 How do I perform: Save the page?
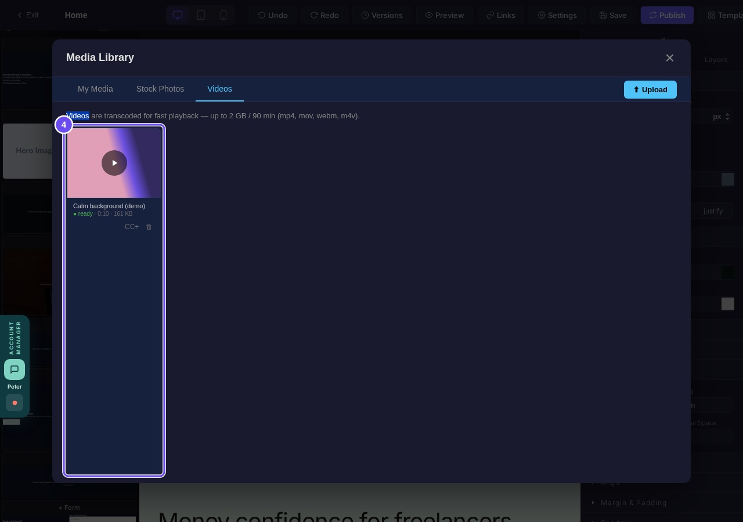coord(613,15)
